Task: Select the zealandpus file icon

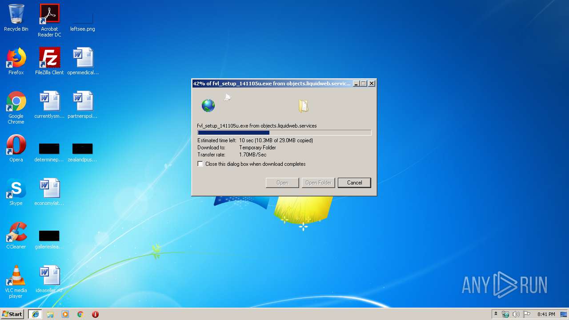Action: click(83, 152)
